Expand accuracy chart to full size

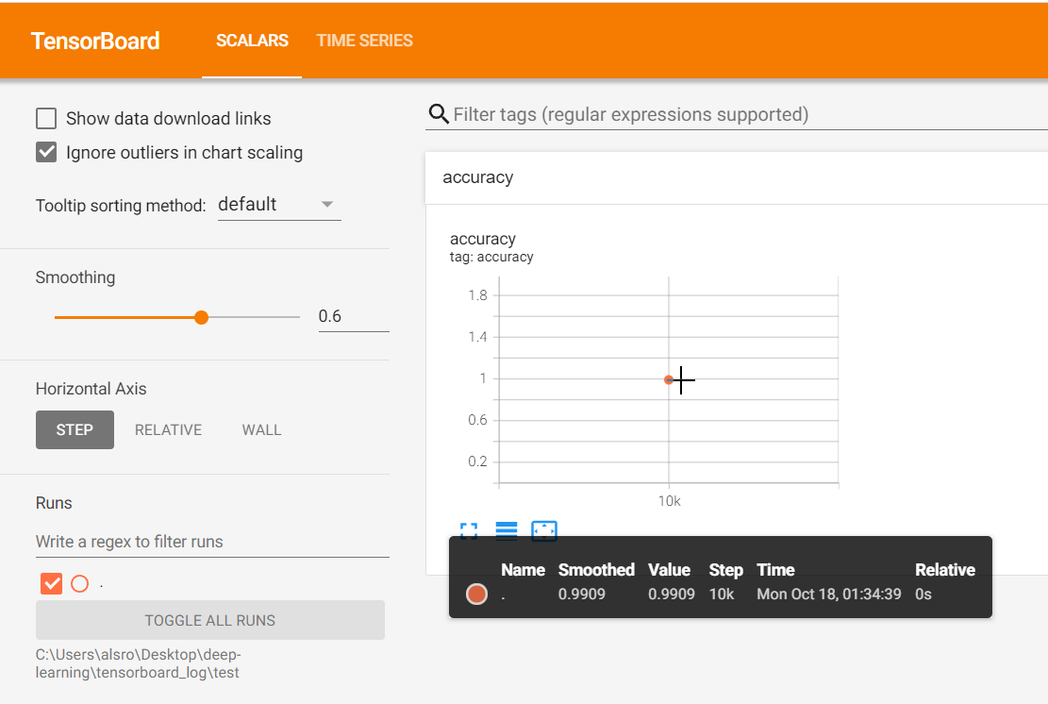click(469, 531)
